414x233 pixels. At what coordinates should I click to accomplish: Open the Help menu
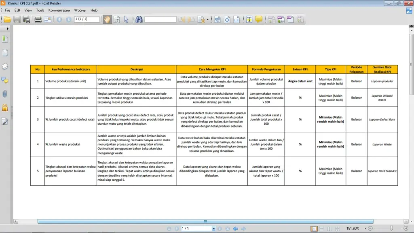(94, 10)
